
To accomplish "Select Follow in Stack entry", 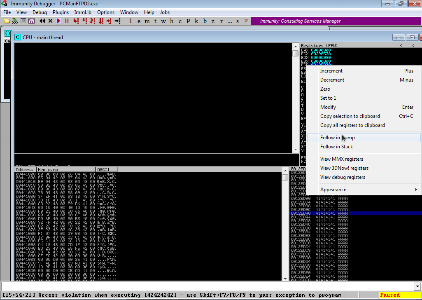I will click(364, 147).
